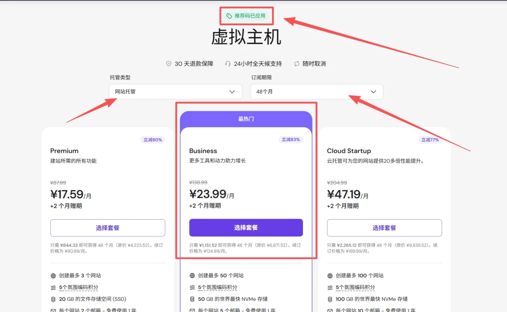Click the shield icon beside 30 天退款保障
Viewport: 507px width, 312px height.
pos(169,64)
